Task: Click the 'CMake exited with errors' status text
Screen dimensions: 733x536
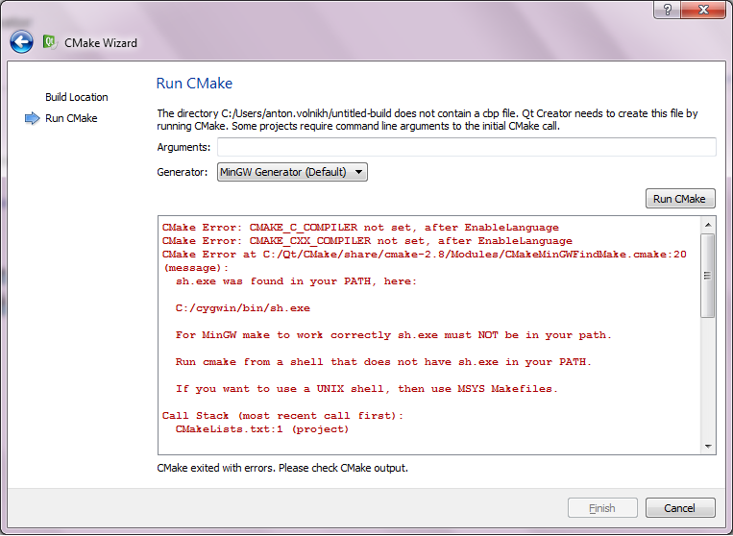Action: coord(282,468)
